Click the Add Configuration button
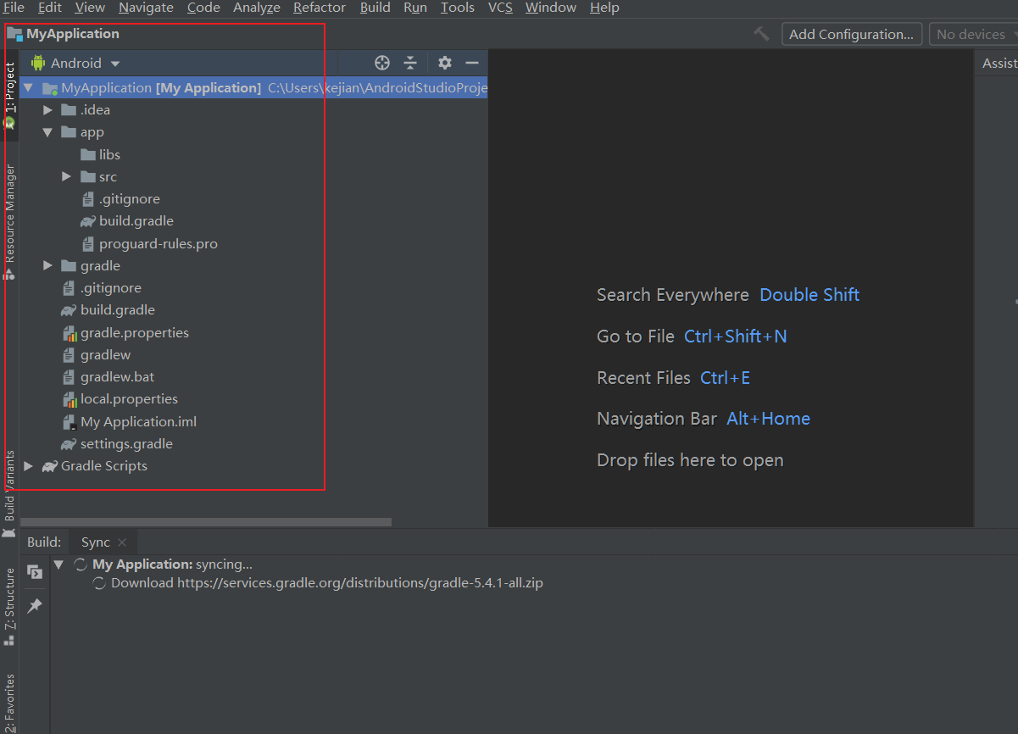 point(851,34)
